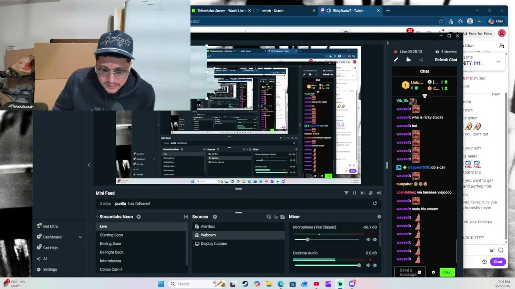
Task: Open Steam from the taskbar
Action: point(245,284)
